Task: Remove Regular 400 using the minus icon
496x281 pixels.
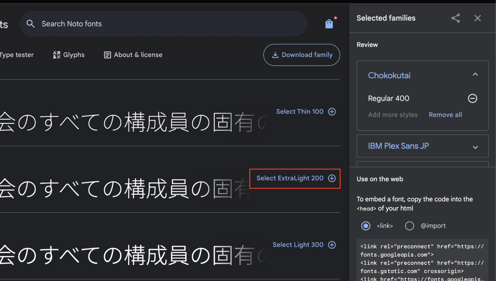Action: (473, 99)
